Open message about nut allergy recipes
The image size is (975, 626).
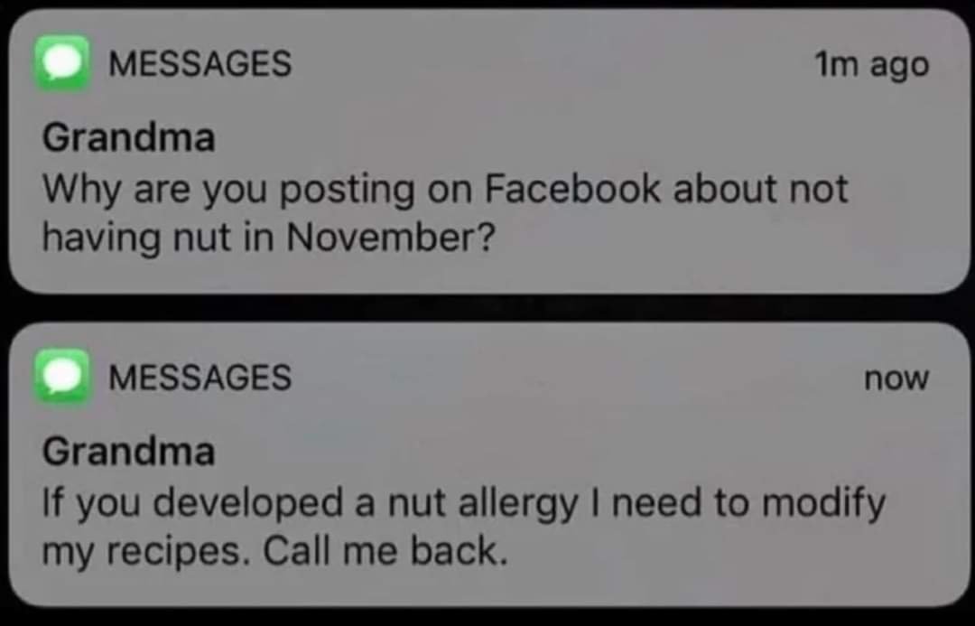tap(463, 528)
